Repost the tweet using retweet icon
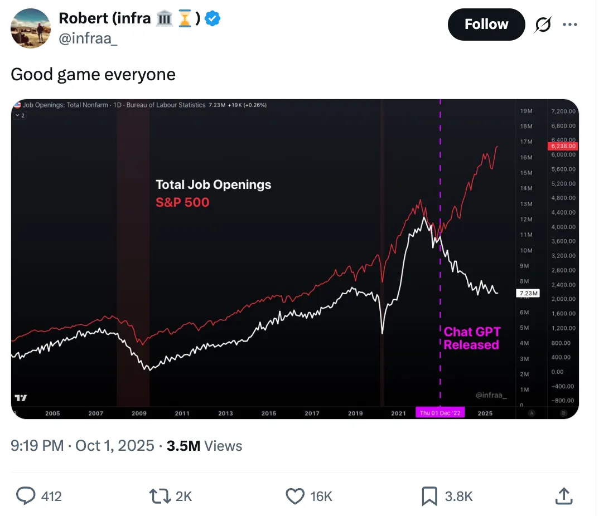This screenshot has height=516, width=599. click(x=160, y=496)
